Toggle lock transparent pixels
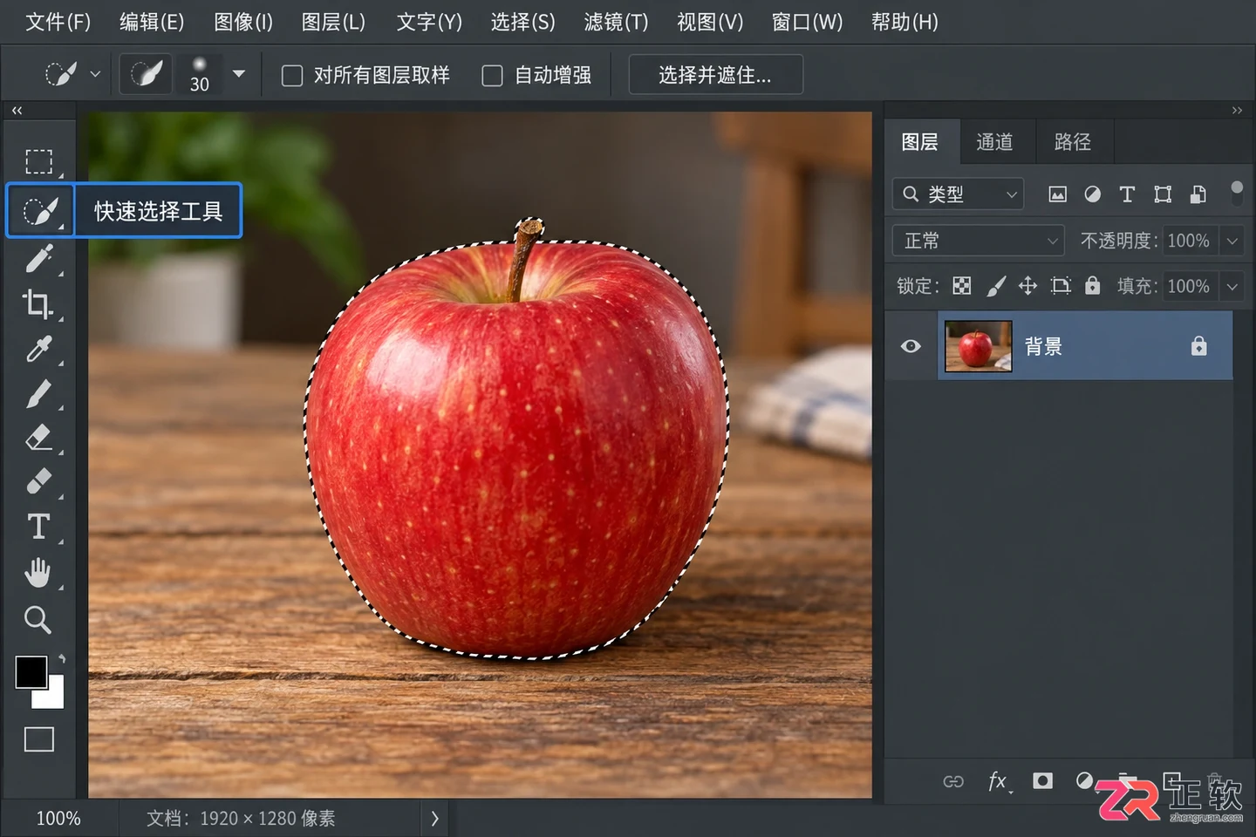Viewport: 1256px width, 837px height. [961, 286]
